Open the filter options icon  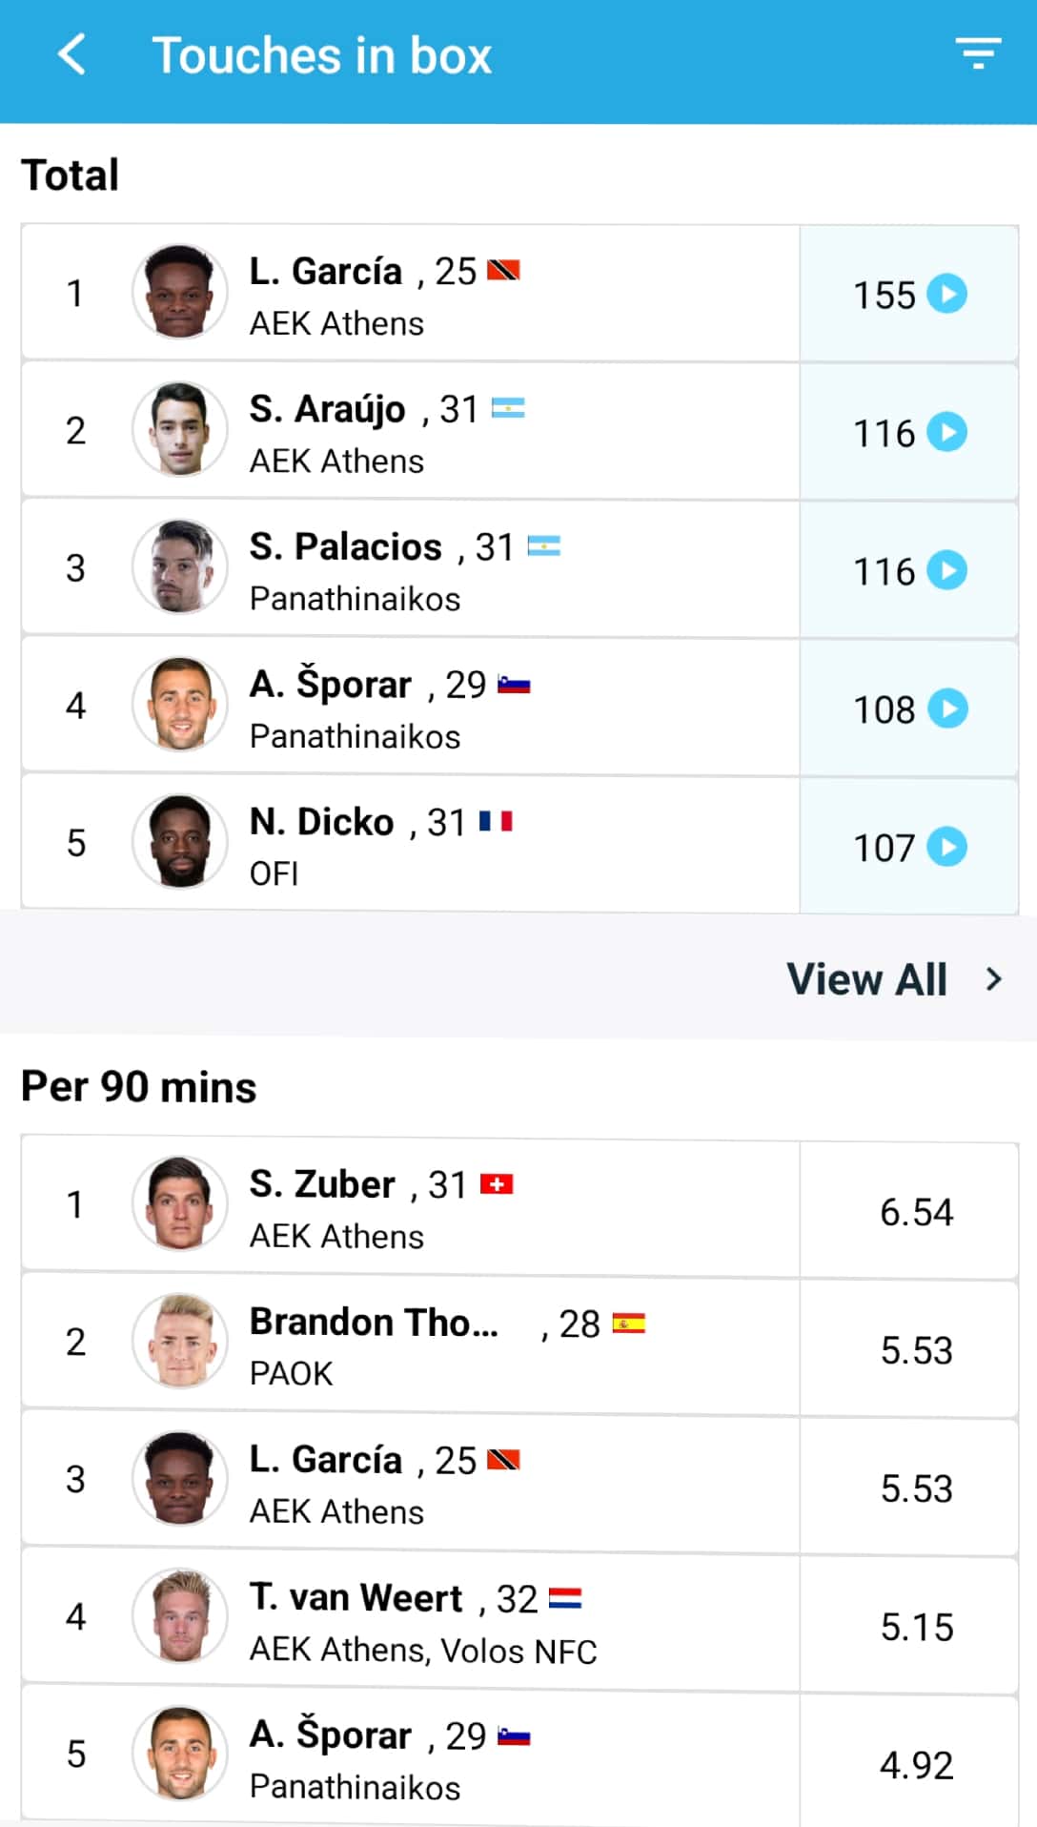pyautogui.click(x=978, y=53)
